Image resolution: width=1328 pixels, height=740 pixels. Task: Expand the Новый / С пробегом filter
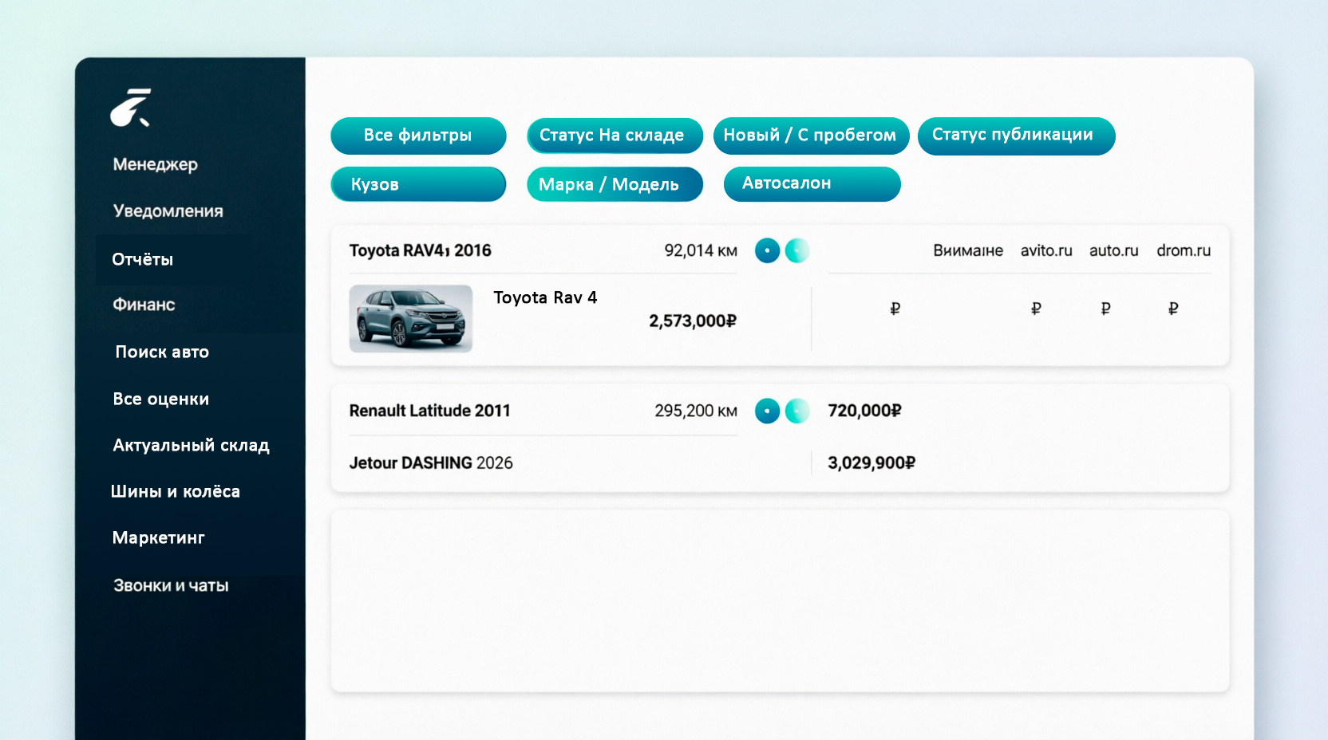click(811, 136)
